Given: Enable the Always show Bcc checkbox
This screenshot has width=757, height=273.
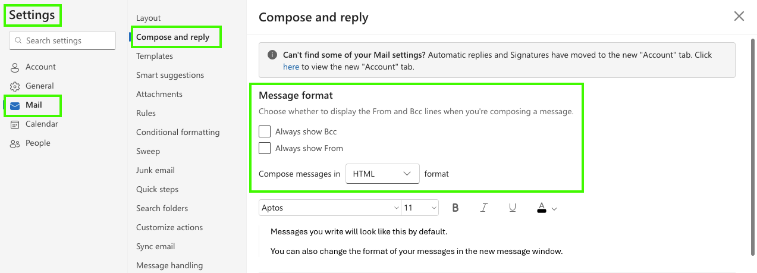Looking at the screenshot, I should tap(265, 131).
